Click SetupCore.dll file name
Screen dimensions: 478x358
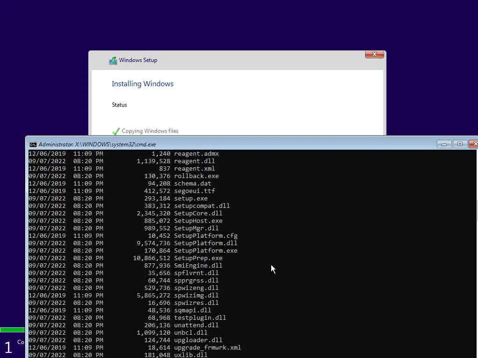click(198, 213)
